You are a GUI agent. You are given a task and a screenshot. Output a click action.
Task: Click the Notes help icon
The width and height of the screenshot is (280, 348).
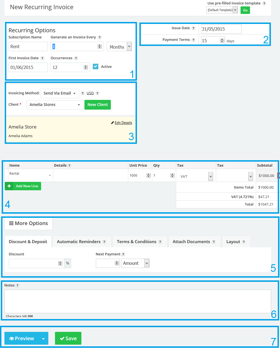pos(17,285)
